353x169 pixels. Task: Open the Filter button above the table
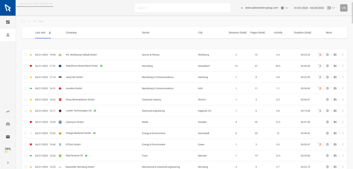pyautogui.click(x=39, y=21)
